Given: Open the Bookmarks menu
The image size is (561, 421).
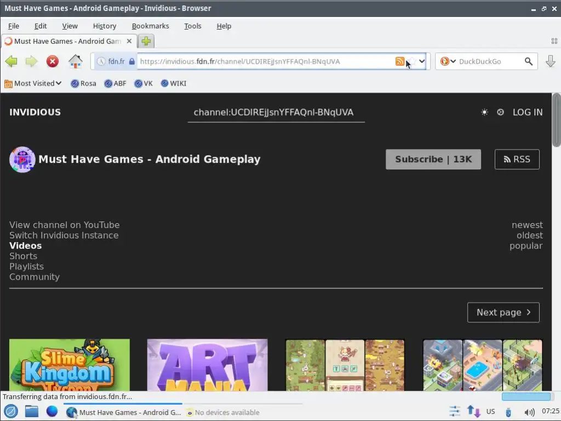Looking at the screenshot, I should pos(150,26).
